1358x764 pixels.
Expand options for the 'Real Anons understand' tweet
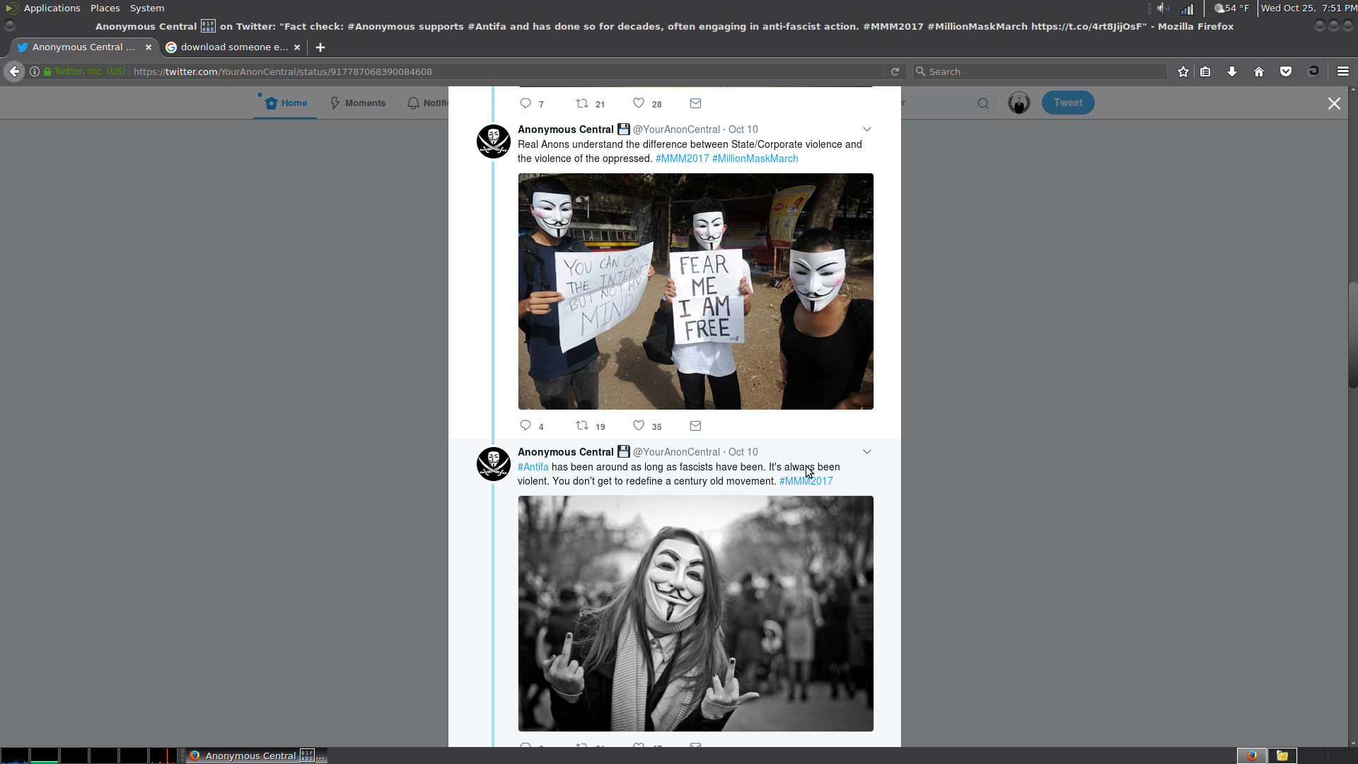[866, 129]
